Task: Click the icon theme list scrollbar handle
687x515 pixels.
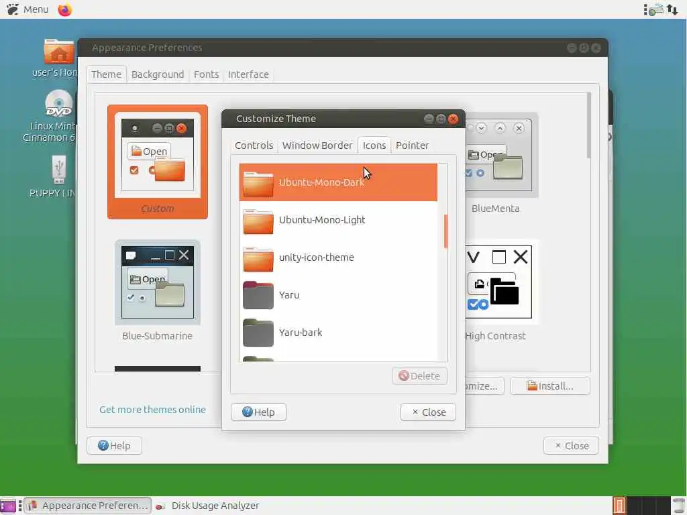Action: [x=445, y=231]
